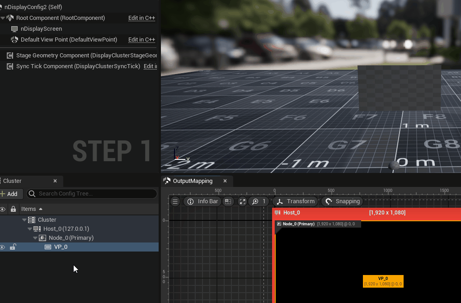Switch to the Cluster tab
The image size is (461, 303).
point(12,181)
